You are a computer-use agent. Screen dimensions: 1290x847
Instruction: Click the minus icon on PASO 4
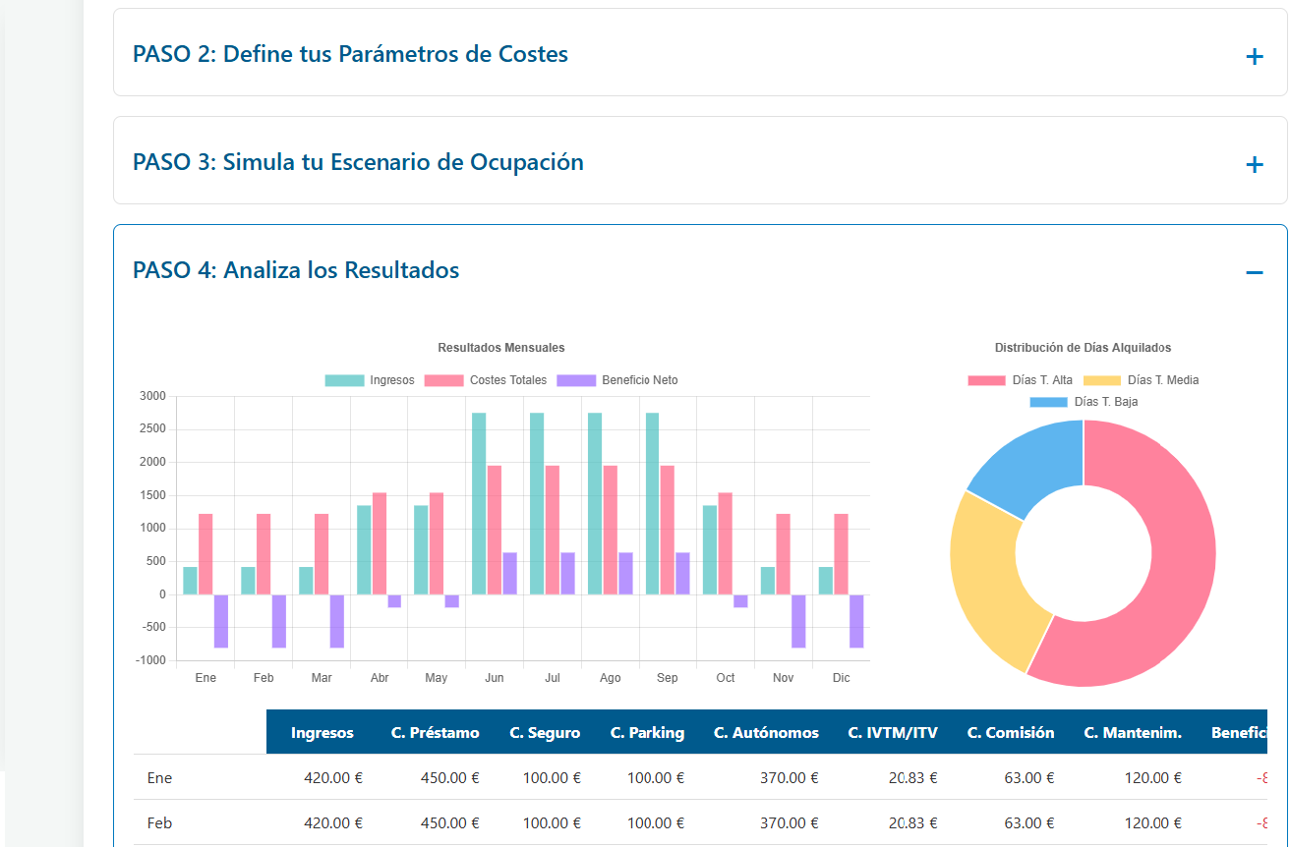[x=1254, y=272]
